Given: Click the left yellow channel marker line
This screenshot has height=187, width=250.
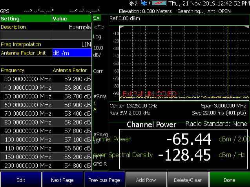Looking at the screenshot, I should 141,63.
